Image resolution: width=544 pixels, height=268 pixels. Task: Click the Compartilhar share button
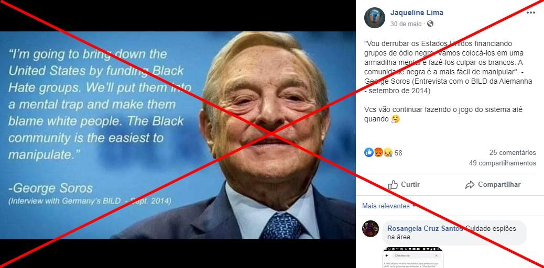point(493,185)
